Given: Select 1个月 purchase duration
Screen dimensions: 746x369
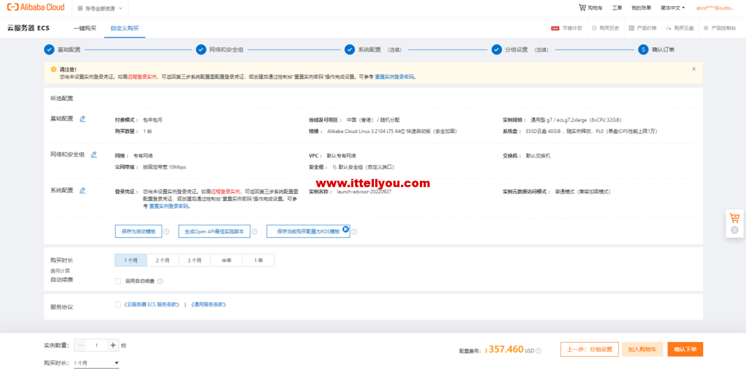Looking at the screenshot, I should click(x=131, y=260).
